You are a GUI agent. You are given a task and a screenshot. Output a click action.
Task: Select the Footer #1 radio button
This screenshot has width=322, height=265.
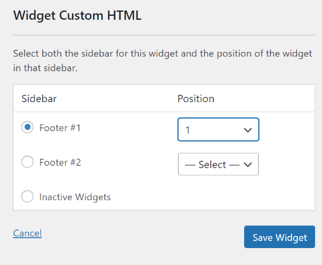pos(28,127)
